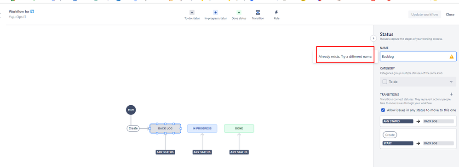Click ANY STATUS label under IN PROGRESS
Screen dimensions: 459x167
tap(202, 152)
